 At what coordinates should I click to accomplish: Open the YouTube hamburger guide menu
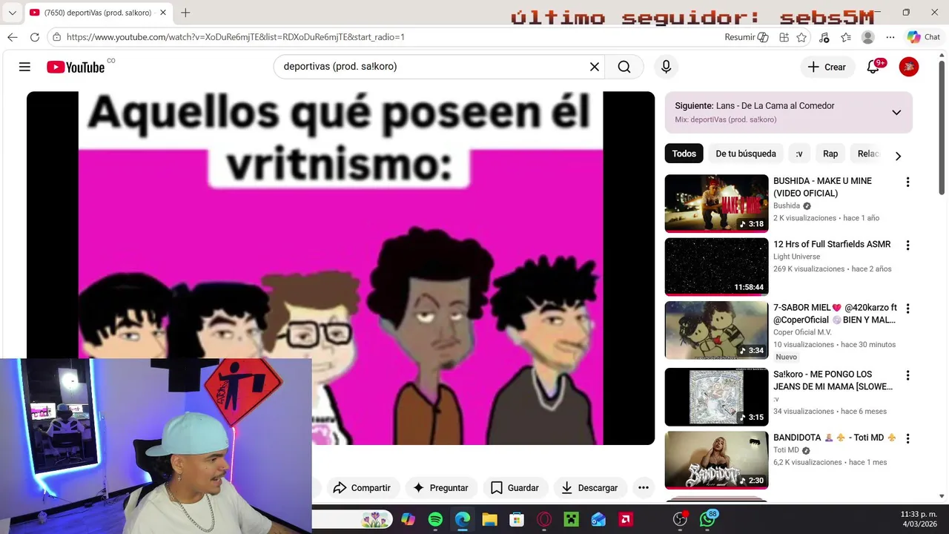coord(24,67)
